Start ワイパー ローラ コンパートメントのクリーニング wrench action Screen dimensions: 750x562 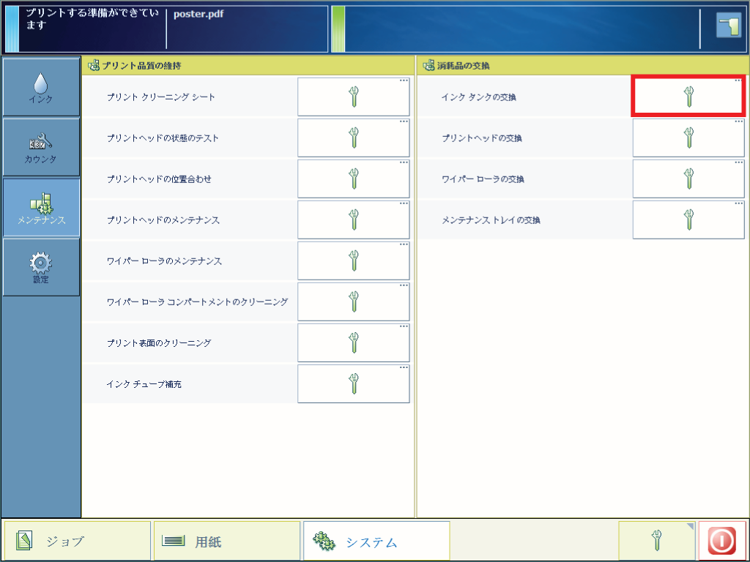click(x=354, y=302)
